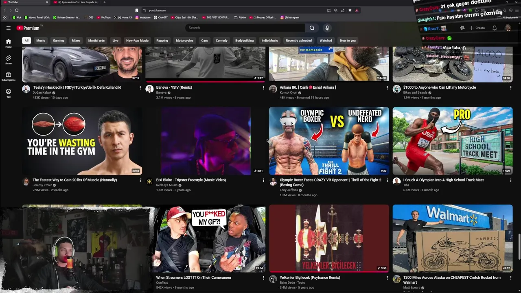Go back in browser history
Screen dimensions: 521x293
[x=5, y=10]
